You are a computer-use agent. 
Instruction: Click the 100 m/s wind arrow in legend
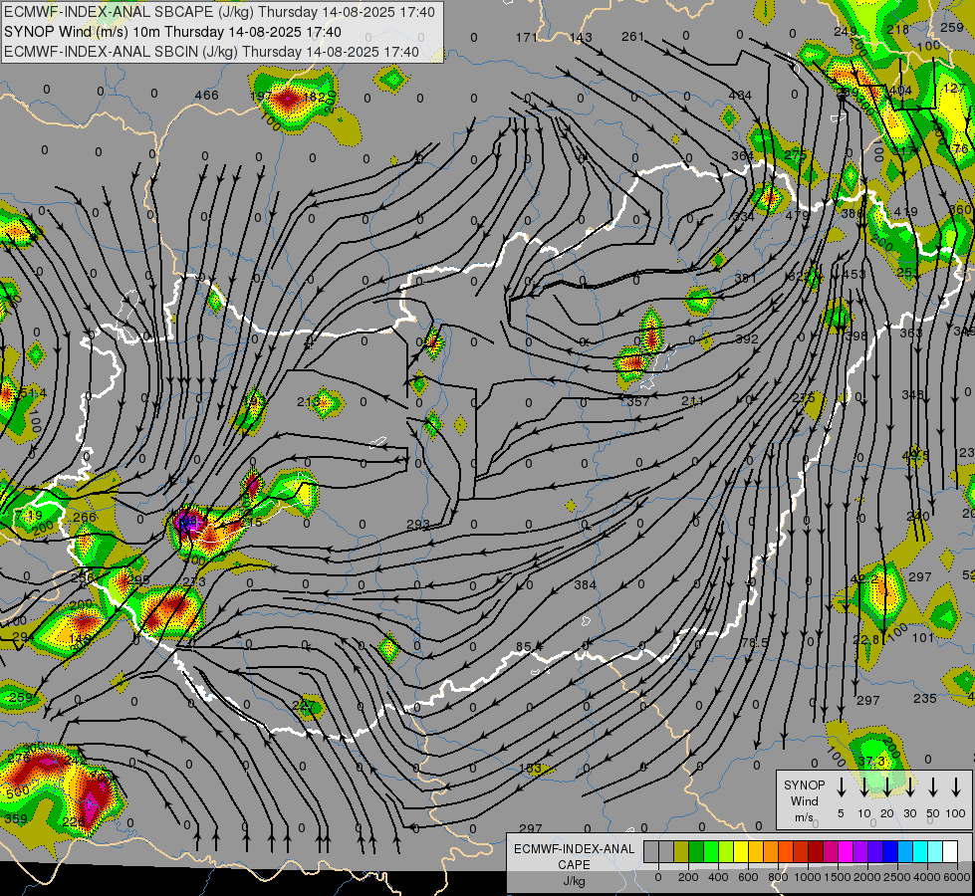956,787
